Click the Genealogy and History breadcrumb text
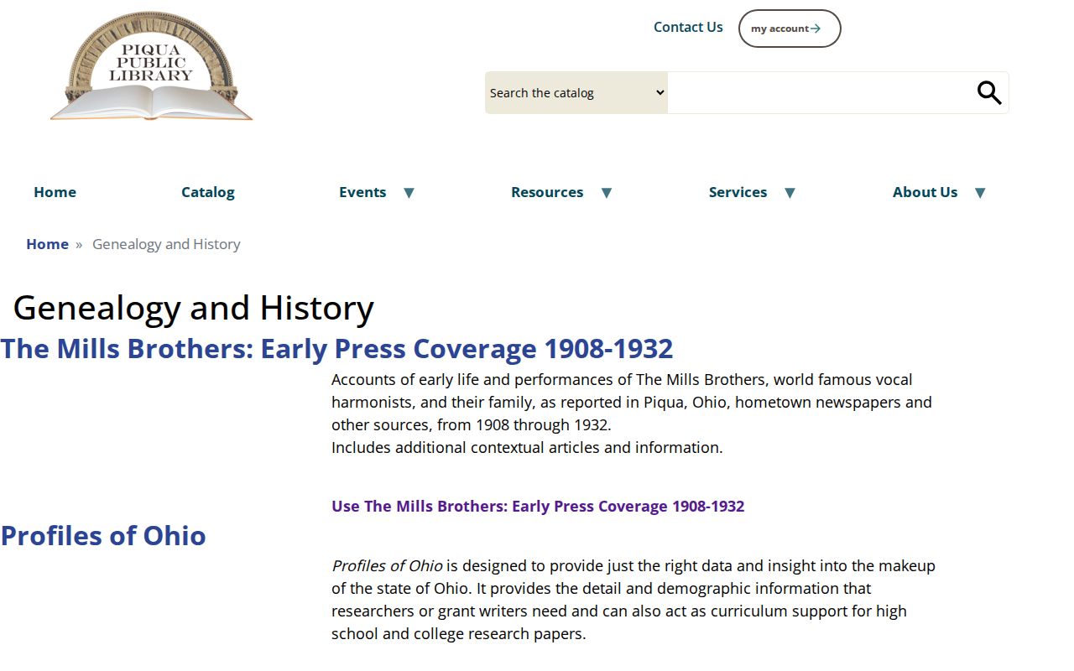Viewport: 1074px width, 671px height. coord(166,244)
